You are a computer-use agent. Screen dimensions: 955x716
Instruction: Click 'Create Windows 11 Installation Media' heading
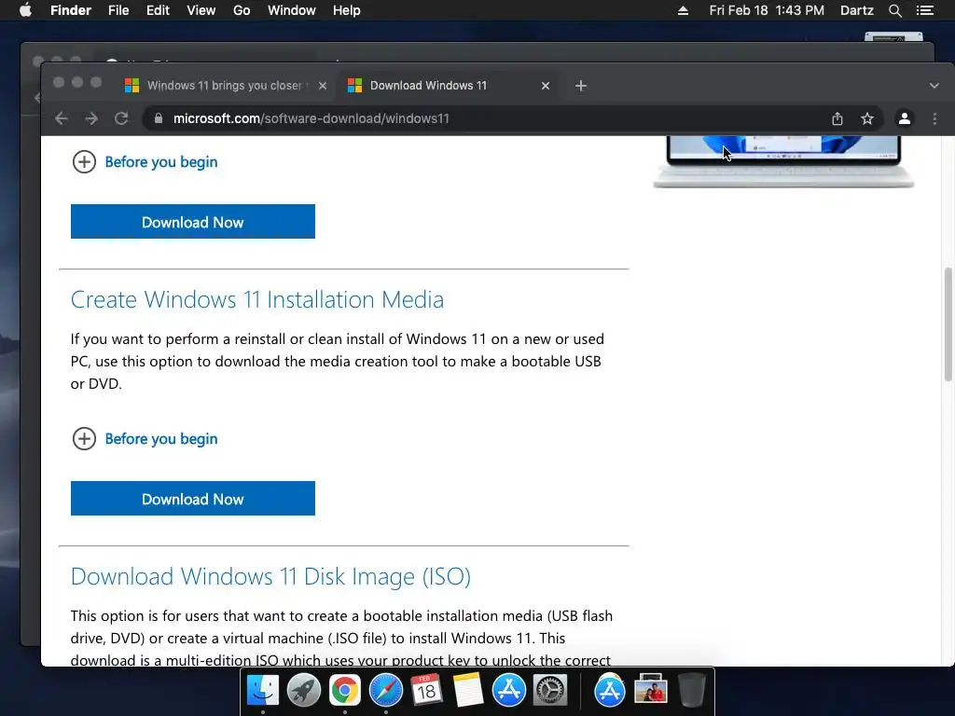coord(257,299)
